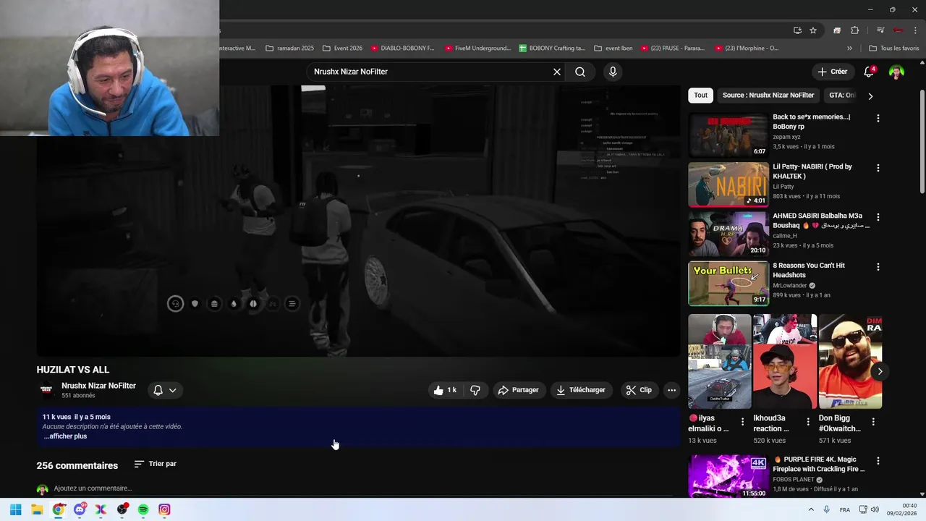This screenshot has height=521, width=926.
Task: Open YouTube notifications bell
Action: click(869, 72)
